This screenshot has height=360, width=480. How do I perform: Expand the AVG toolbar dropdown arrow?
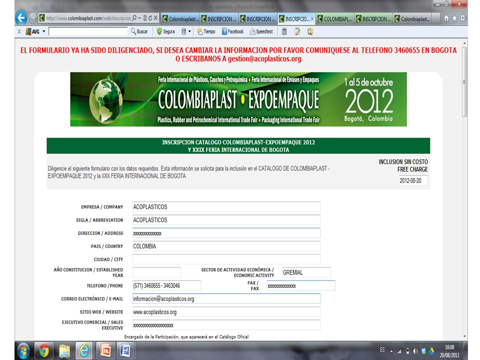coord(44,31)
